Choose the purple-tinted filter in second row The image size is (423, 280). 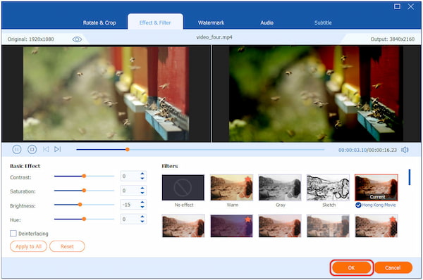tap(232, 226)
